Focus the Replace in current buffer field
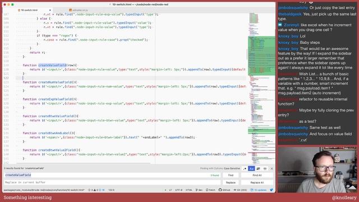Viewport: 359px width, 202px height. tap(112, 182)
